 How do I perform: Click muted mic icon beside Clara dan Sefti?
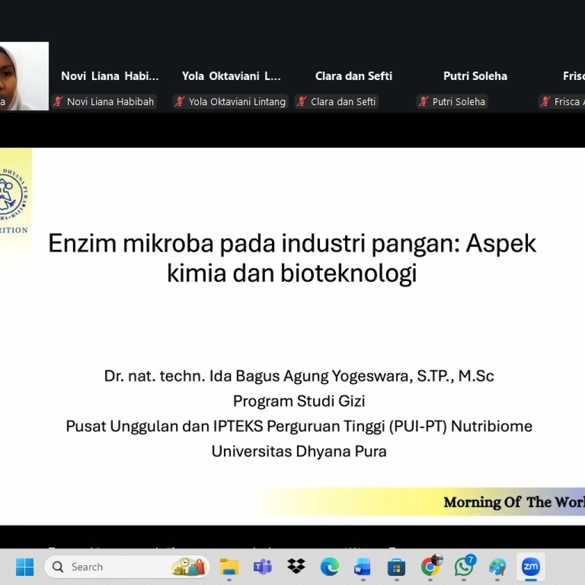point(302,102)
